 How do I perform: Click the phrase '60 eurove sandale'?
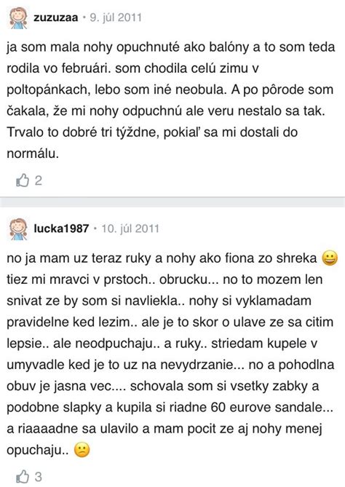point(267,407)
